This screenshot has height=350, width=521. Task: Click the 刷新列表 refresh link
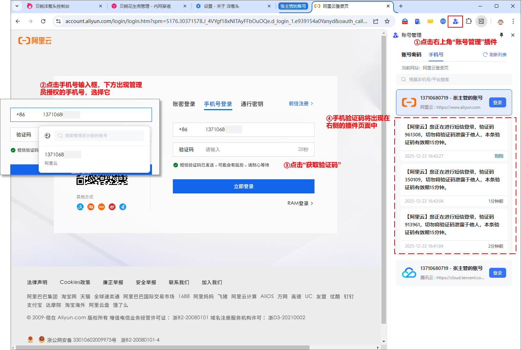point(495,55)
